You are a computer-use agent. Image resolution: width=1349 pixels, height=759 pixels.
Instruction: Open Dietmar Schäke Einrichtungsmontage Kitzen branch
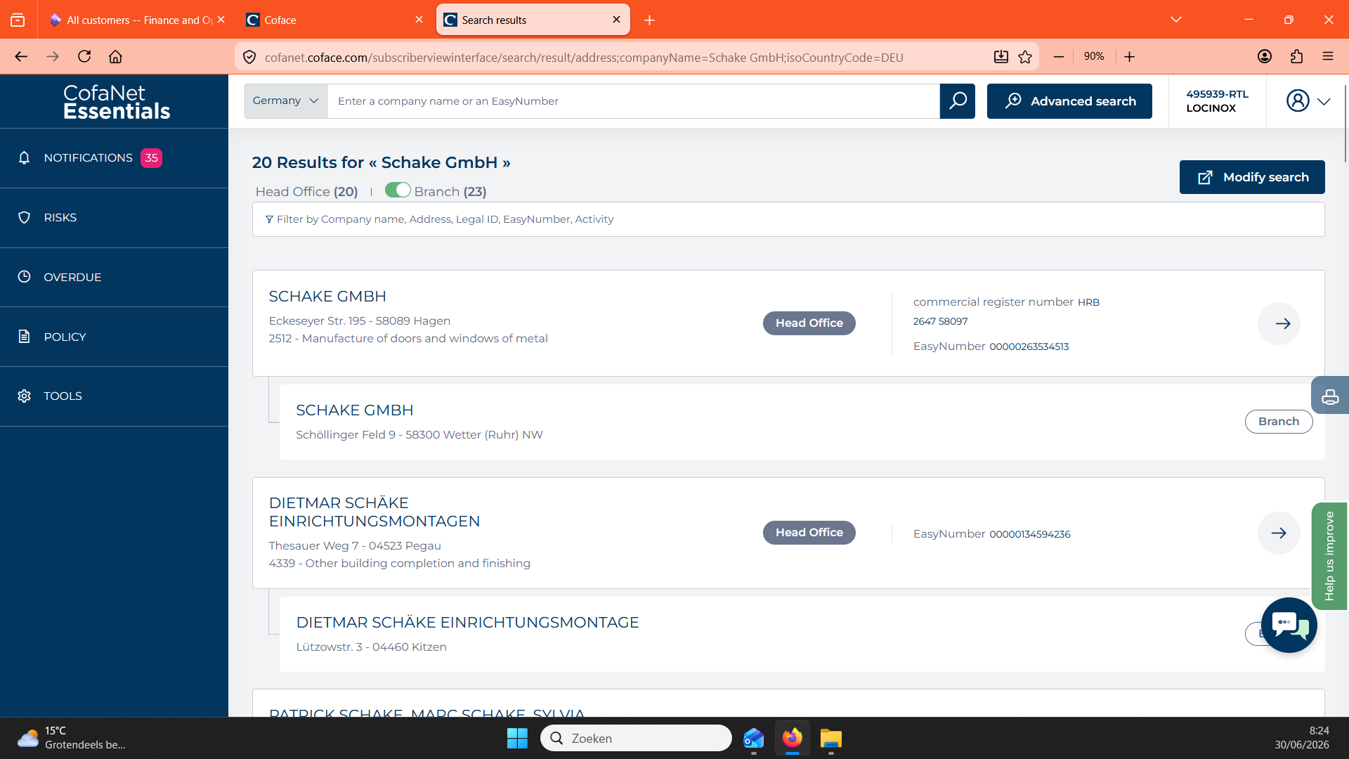[x=467, y=623]
